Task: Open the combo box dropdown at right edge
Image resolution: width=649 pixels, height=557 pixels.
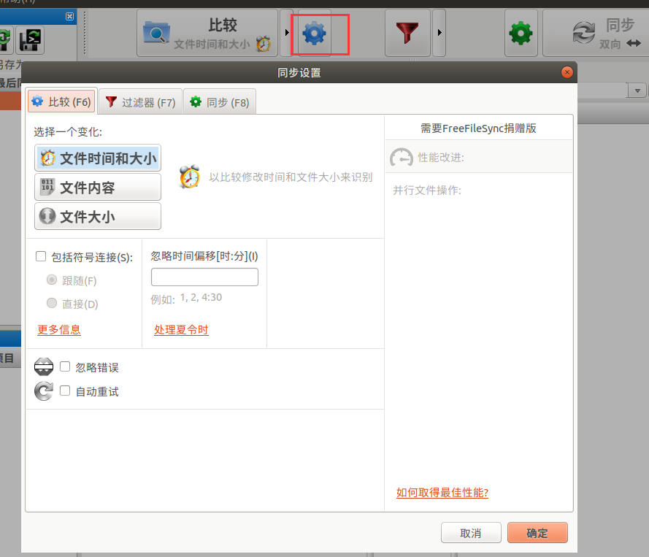Action: click(x=636, y=90)
